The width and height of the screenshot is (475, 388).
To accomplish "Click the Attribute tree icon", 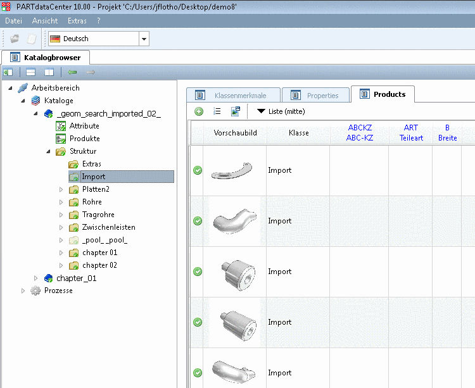I will pyautogui.click(x=61, y=126).
